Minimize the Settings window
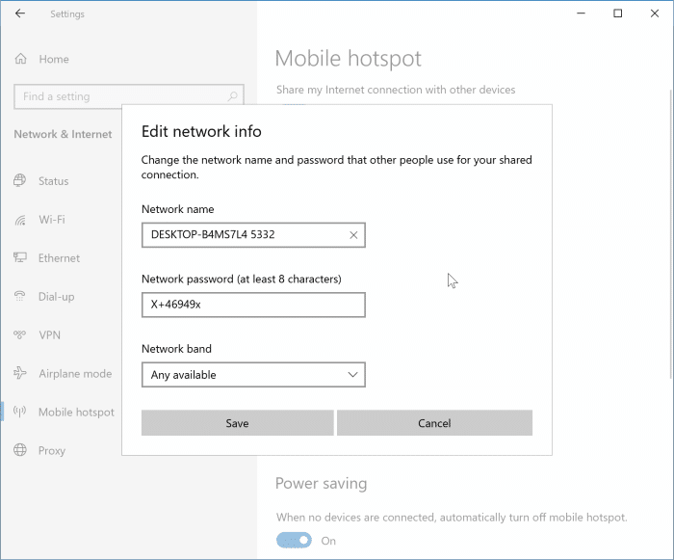This screenshot has height=560, width=674. (581, 13)
